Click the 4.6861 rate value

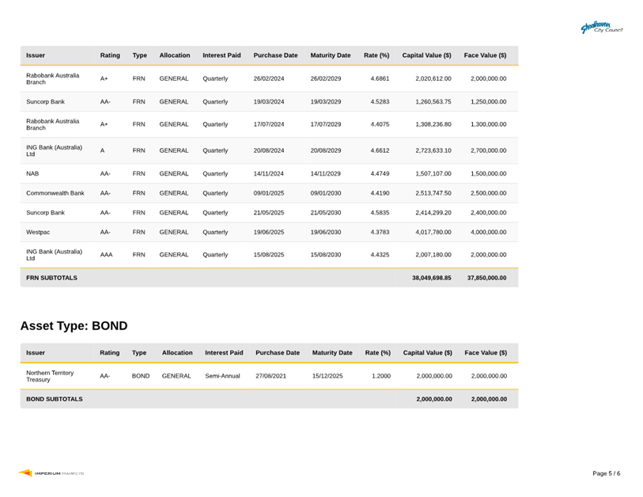[x=380, y=79]
